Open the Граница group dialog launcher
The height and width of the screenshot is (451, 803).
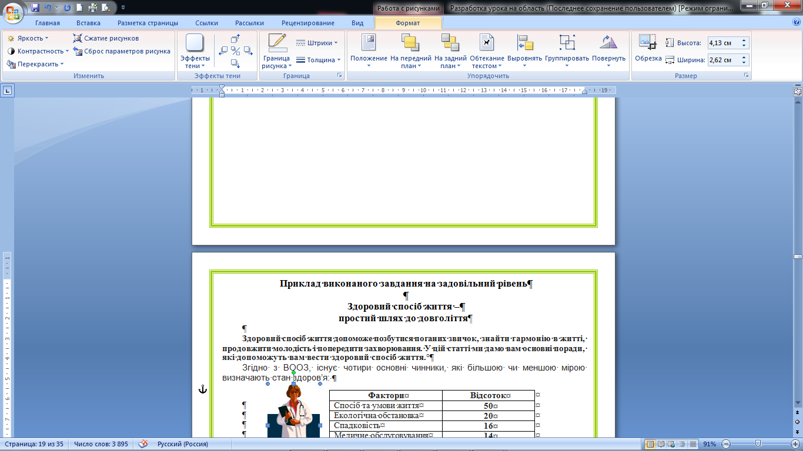339,76
